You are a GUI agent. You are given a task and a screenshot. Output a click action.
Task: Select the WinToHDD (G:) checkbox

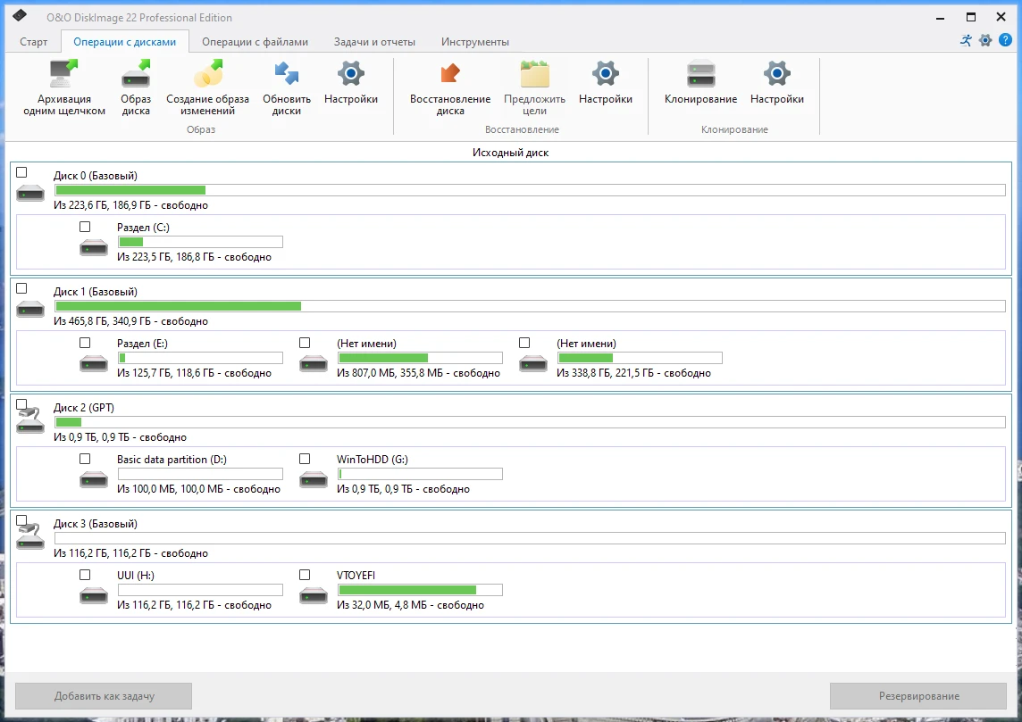tap(305, 459)
